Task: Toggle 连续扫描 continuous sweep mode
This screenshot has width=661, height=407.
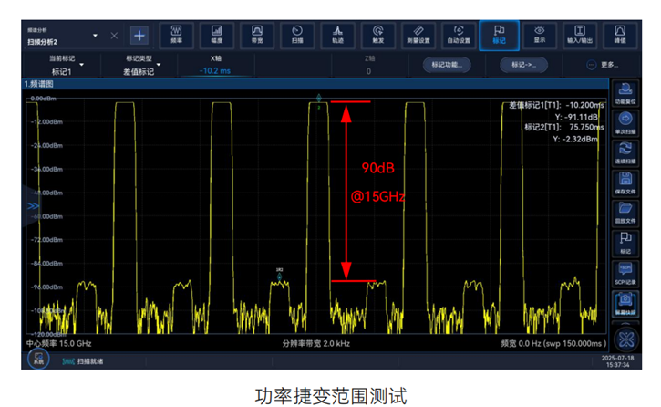Action: (x=625, y=153)
